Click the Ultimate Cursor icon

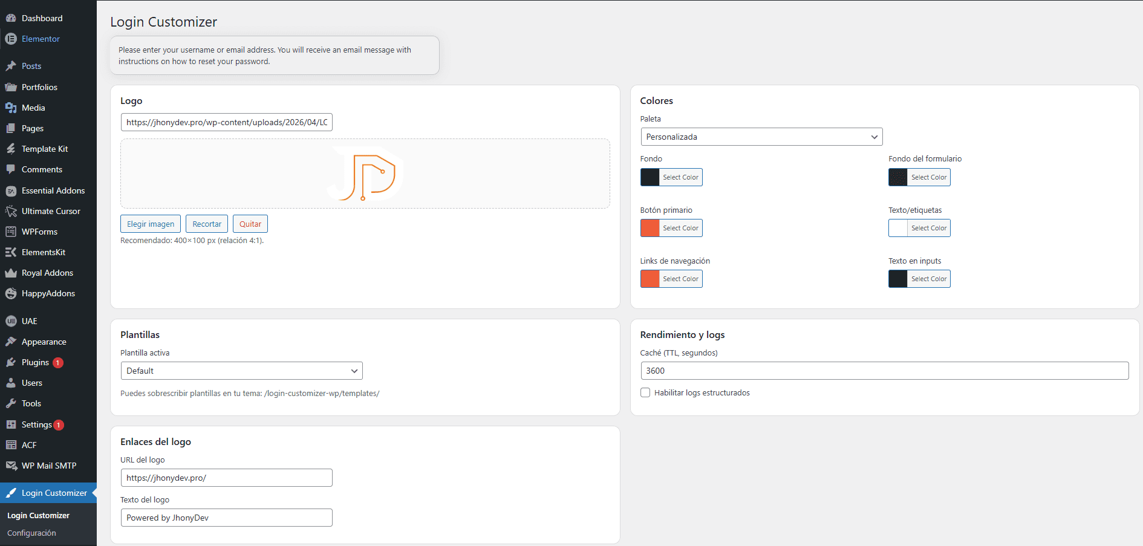click(11, 211)
